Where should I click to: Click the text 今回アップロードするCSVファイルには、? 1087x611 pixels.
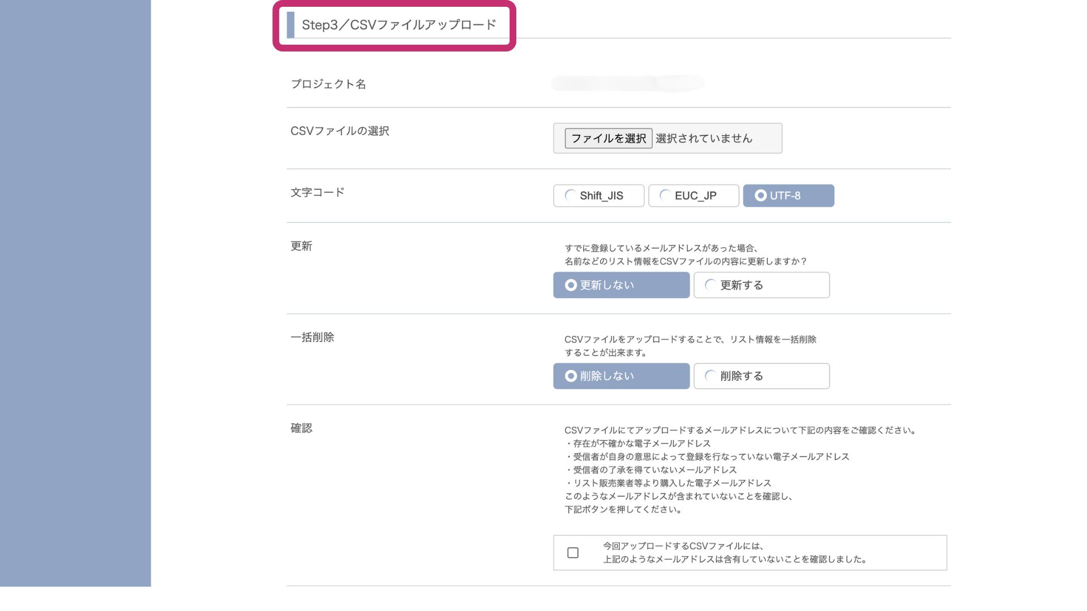[x=685, y=547]
